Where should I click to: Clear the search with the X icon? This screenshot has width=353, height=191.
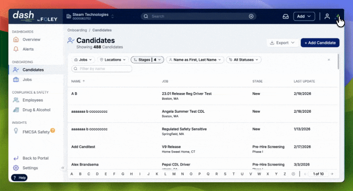[251, 16]
